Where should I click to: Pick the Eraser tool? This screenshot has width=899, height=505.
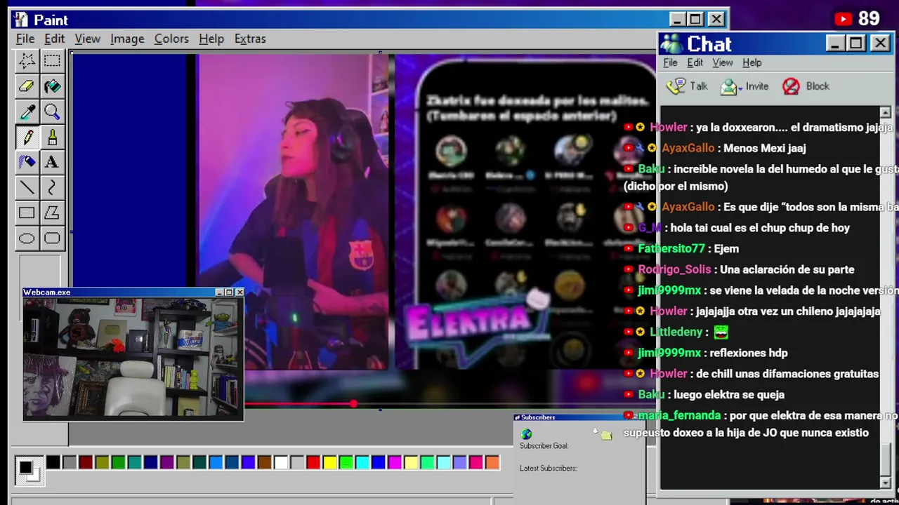27,86
